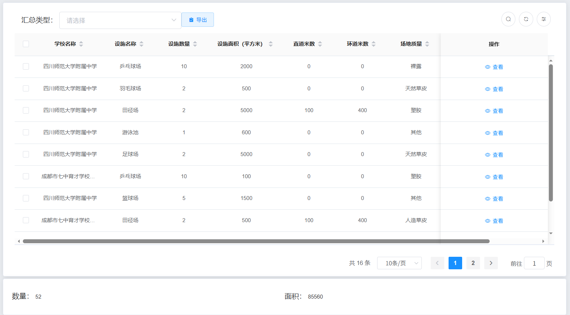Toggle the select-all checkbox in header

[26, 44]
